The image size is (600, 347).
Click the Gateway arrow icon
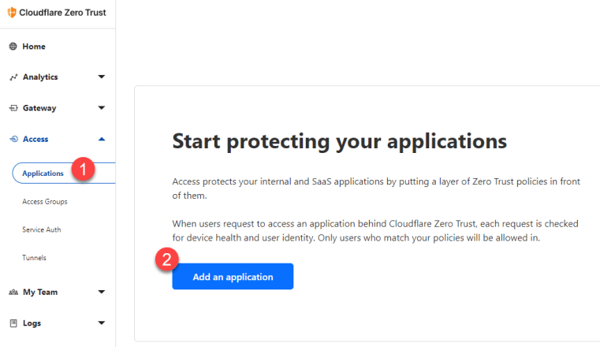13,108
